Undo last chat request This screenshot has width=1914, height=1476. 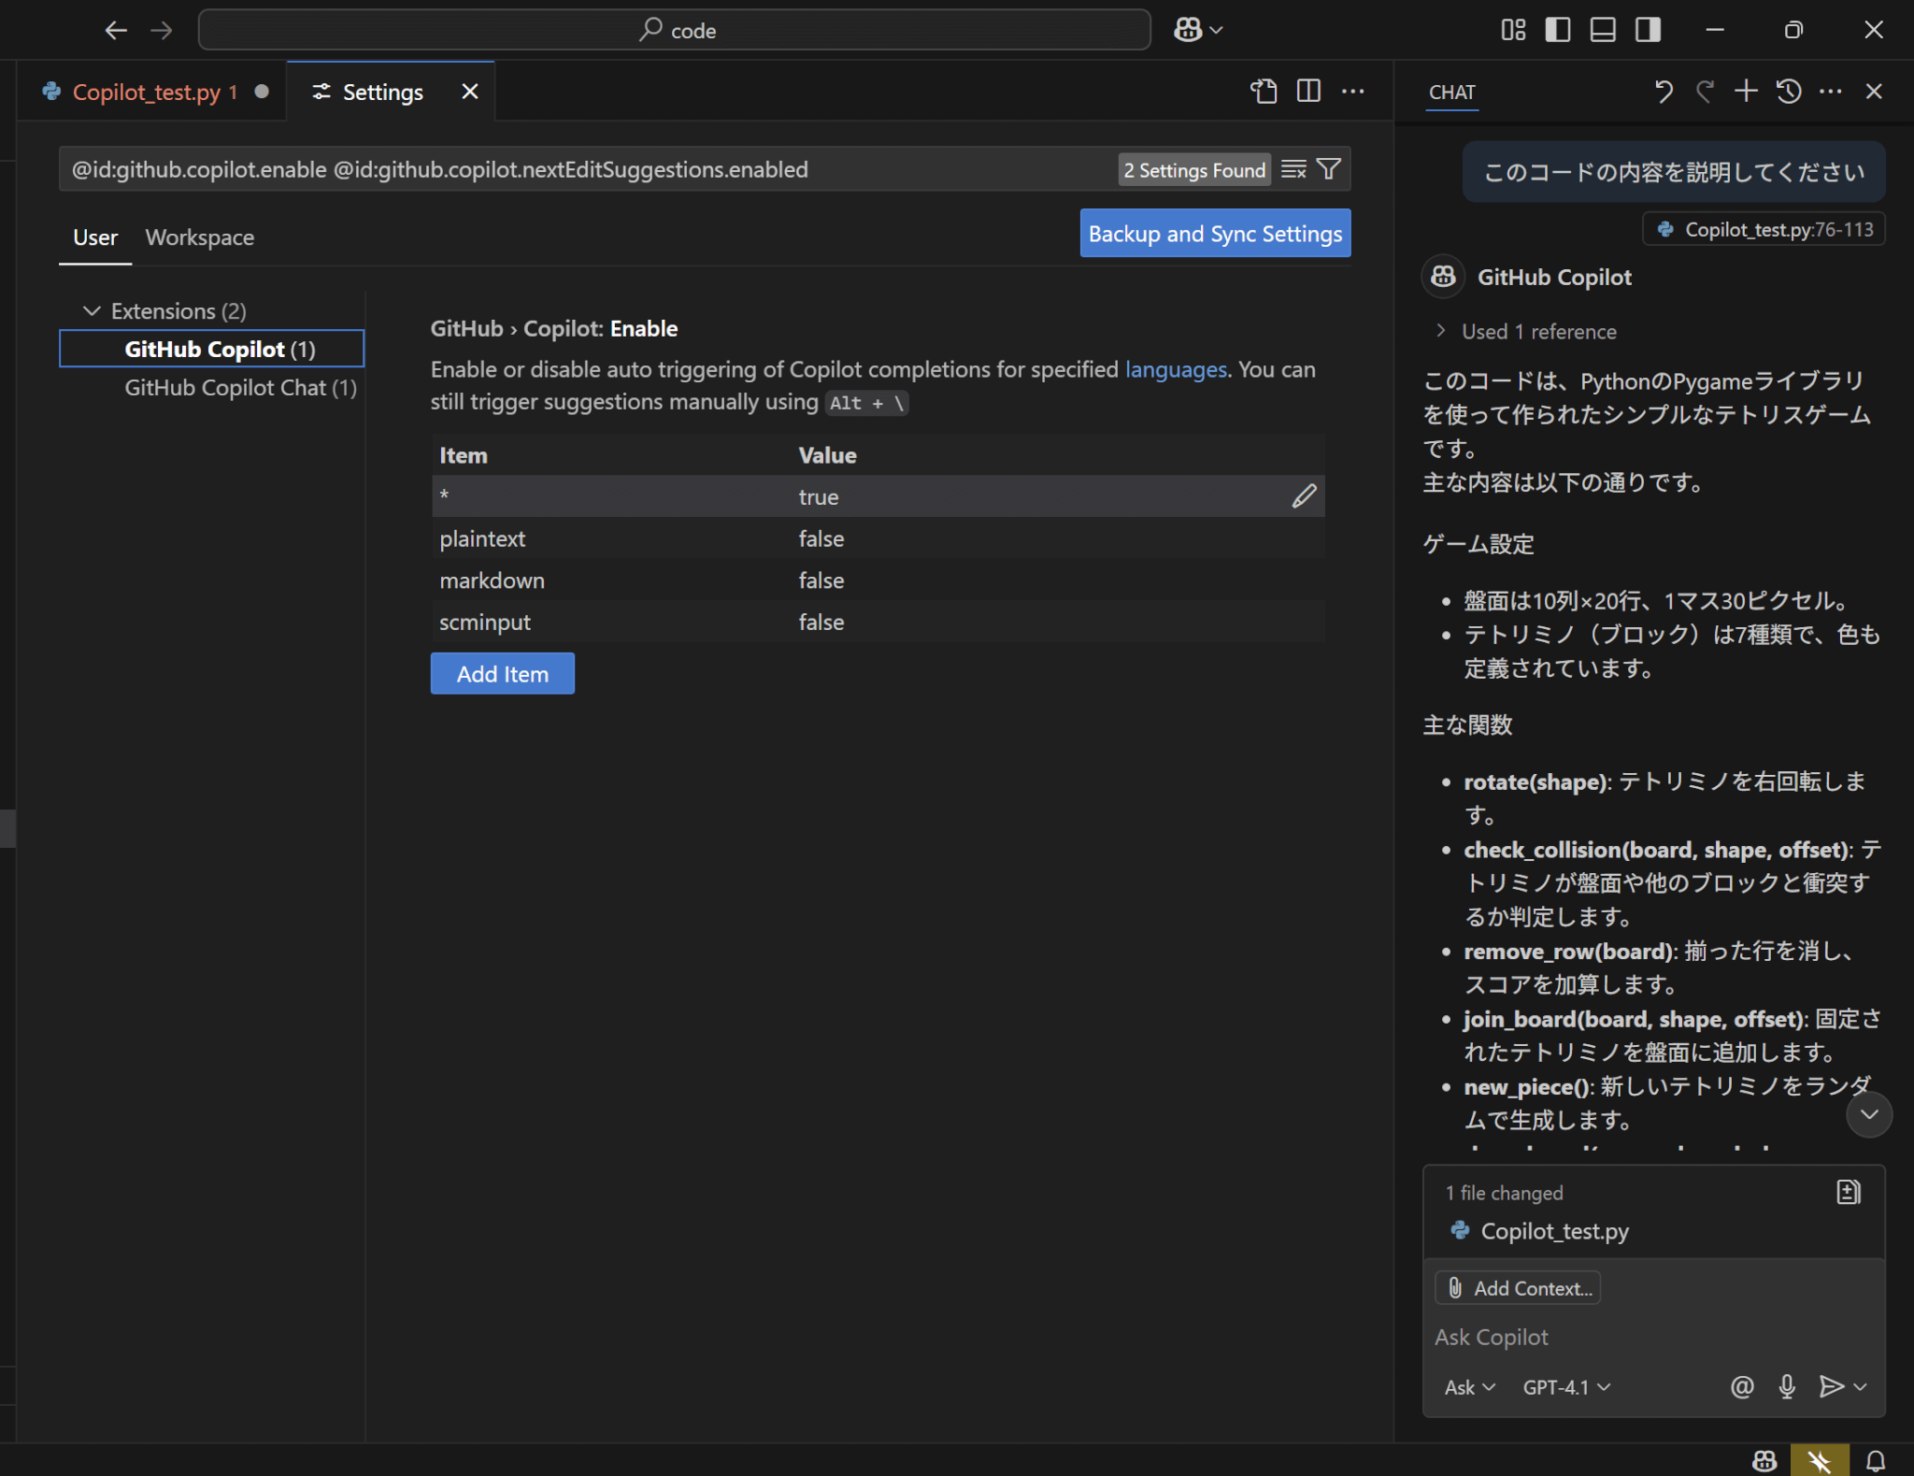pyautogui.click(x=1664, y=91)
